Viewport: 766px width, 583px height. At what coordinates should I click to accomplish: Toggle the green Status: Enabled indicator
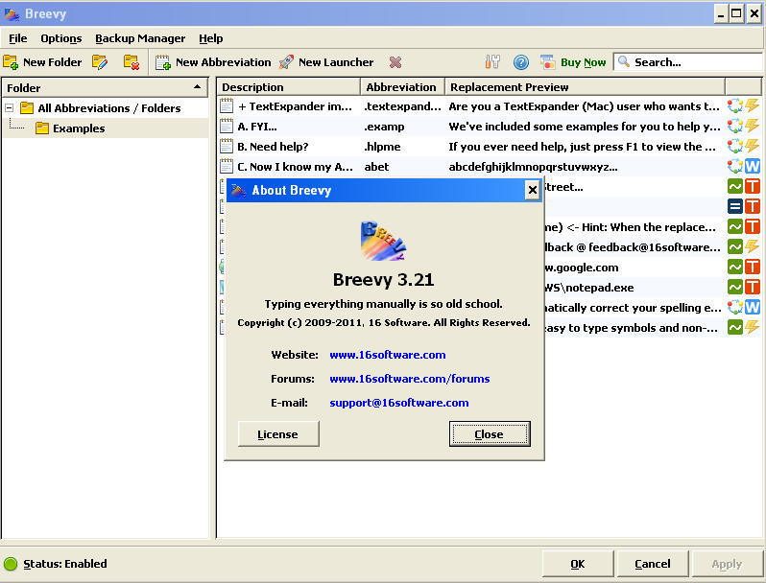12,564
